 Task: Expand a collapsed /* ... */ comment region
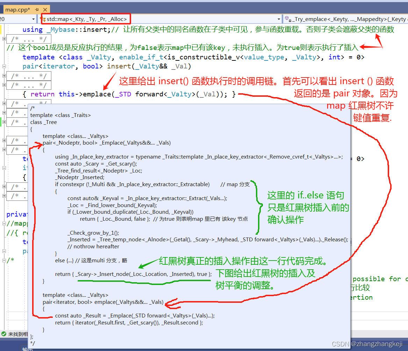(4, 76)
